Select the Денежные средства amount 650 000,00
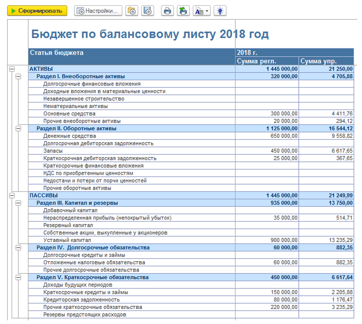The image size is (362, 324). tap(284, 136)
